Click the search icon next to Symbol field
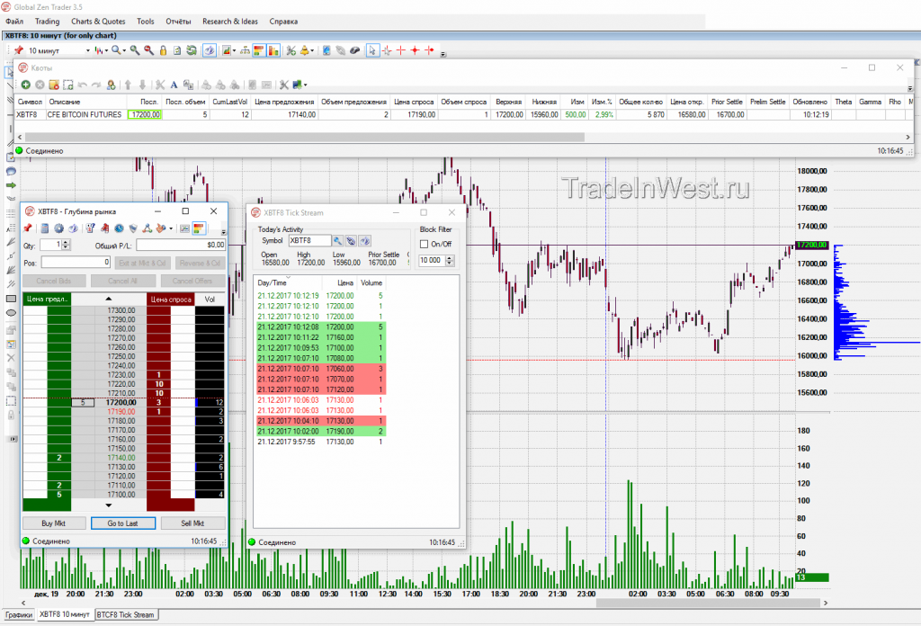This screenshot has height=626, width=921. 338,241
